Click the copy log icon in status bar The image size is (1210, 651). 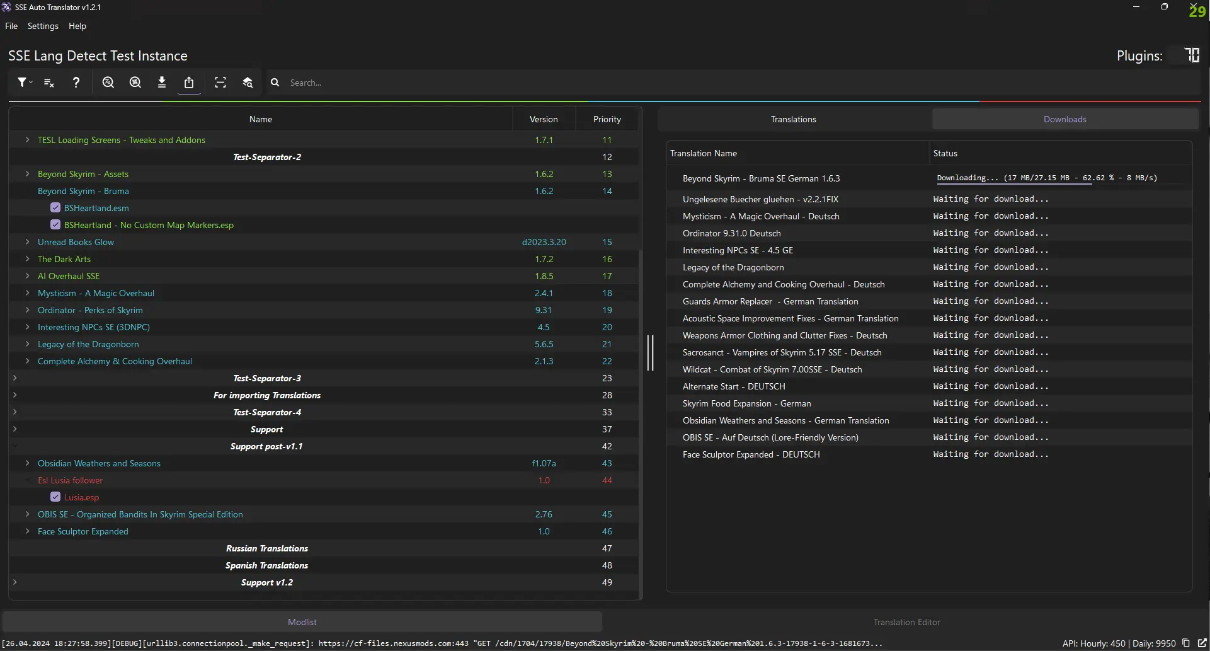(x=1186, y=643)
